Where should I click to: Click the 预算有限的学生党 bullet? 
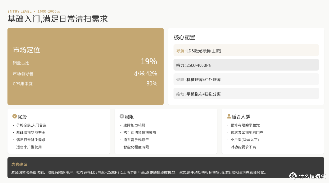pyautogui.click(x=245, y=125)
